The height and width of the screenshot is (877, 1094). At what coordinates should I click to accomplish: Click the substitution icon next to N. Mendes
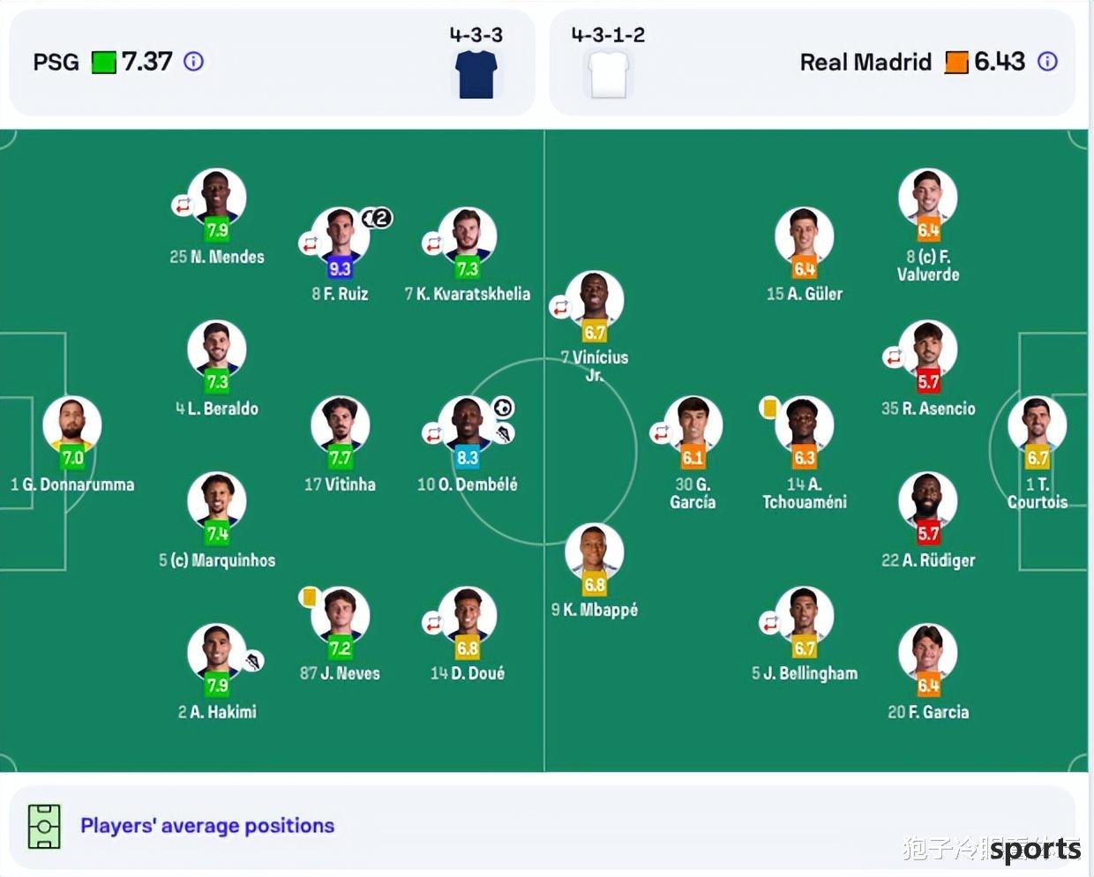(182, 206)
